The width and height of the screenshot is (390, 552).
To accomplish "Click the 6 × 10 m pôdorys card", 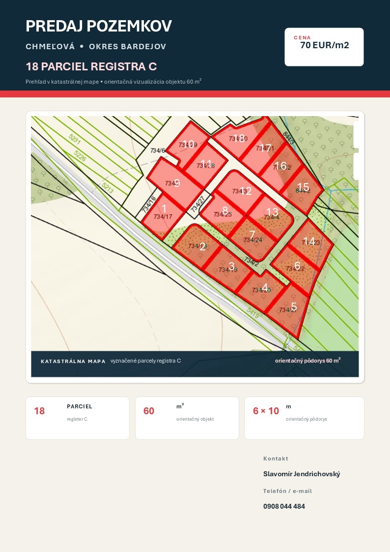I will coord(304,418).
